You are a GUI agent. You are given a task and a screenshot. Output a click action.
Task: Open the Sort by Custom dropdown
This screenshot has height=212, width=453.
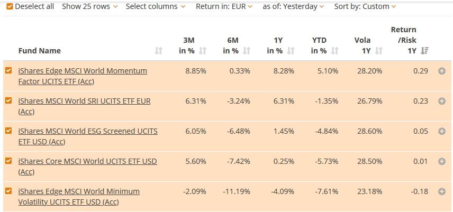click(x=365, y=6)
